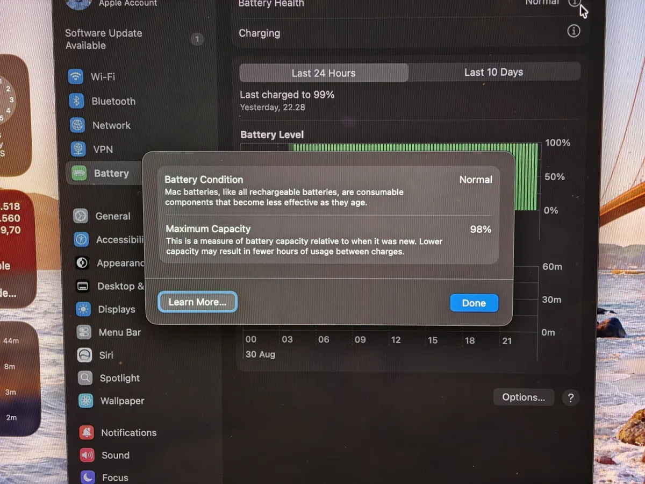Open the Appearance icon
The height and width of the screenshot is (484, 645).
tap(82, 263)
